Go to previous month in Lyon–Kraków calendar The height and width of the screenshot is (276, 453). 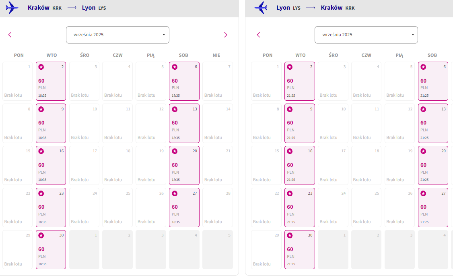[259, 35]
